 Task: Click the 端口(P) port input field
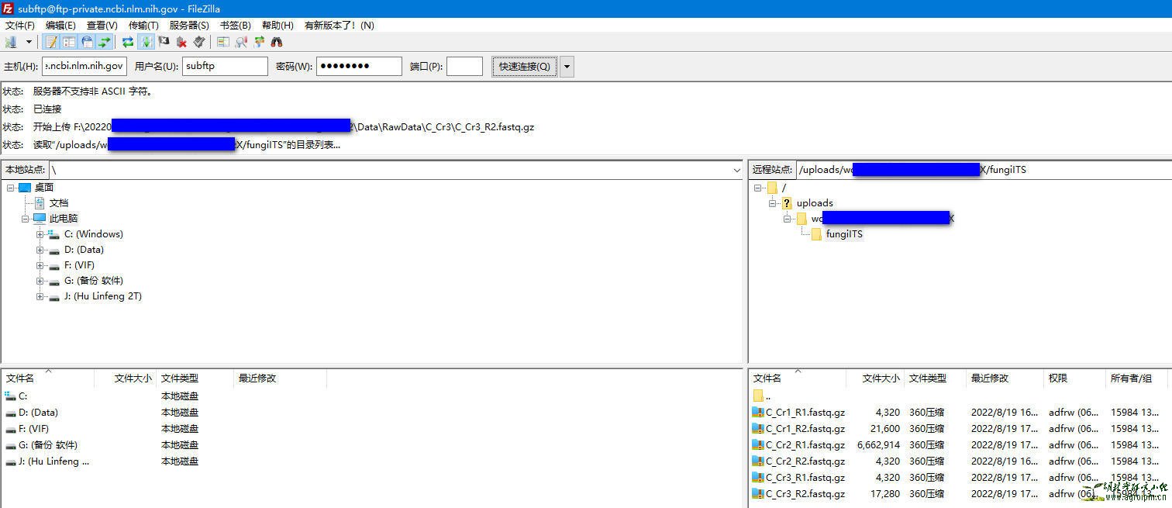464,67
